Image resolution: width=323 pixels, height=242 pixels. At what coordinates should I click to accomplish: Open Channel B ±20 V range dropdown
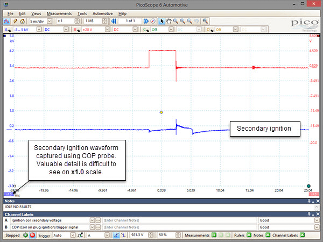pyautogui.click(x=108, y=30)
